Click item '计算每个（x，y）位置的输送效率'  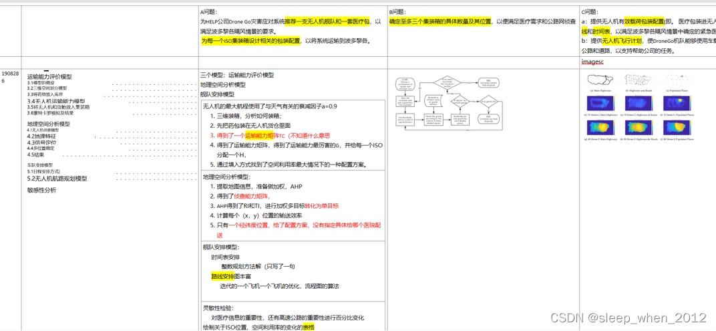click(x=259, y=215)
